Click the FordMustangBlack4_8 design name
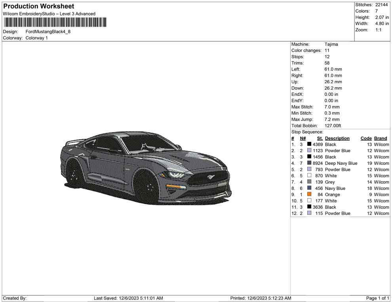This screenshot has height=302, width=392. (48, 32)
